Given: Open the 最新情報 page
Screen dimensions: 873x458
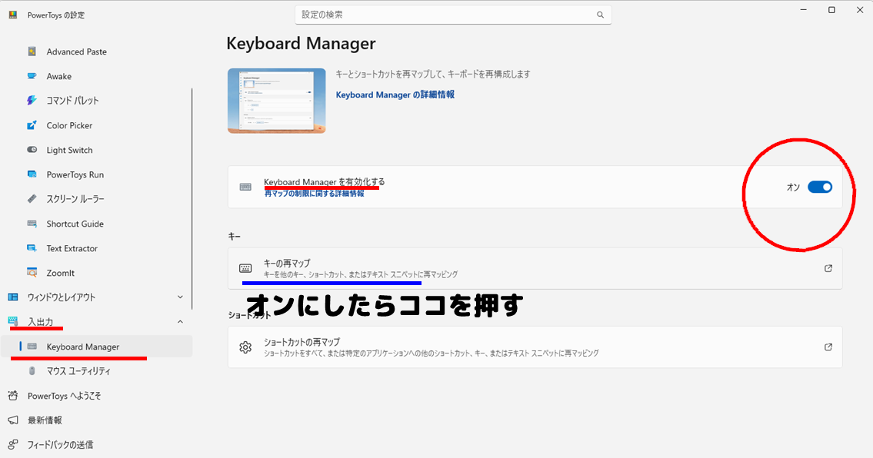Looking at the screenshot, I should coord(45,420).
